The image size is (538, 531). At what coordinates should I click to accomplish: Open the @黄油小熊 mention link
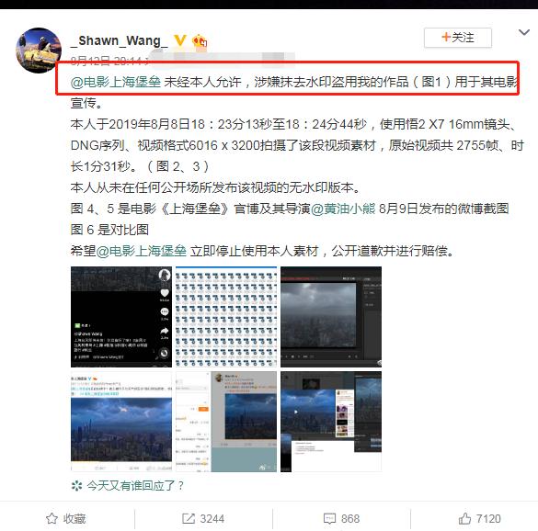click(x=343, y=209)
